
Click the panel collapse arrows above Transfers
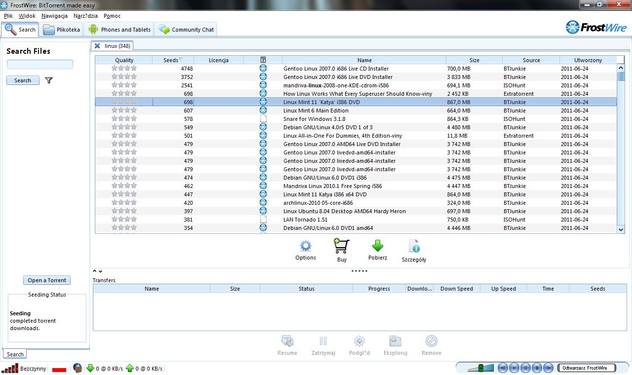(97, 271)
